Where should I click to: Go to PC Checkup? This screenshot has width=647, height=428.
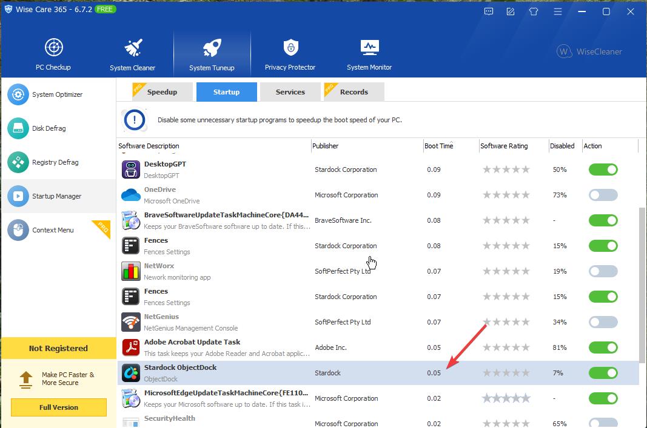coord(53,54)
